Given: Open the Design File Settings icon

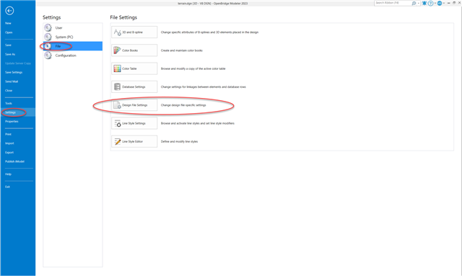Looking at the screenshot, I should point(117,105).
